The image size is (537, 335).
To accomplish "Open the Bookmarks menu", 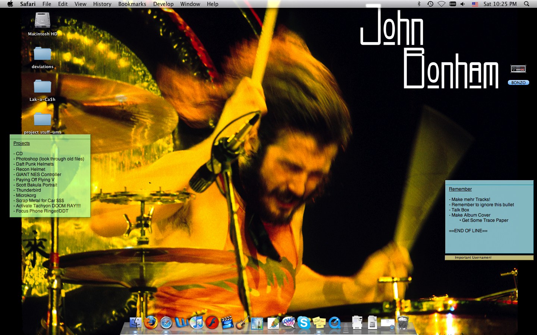I will [x=132, y=4].
